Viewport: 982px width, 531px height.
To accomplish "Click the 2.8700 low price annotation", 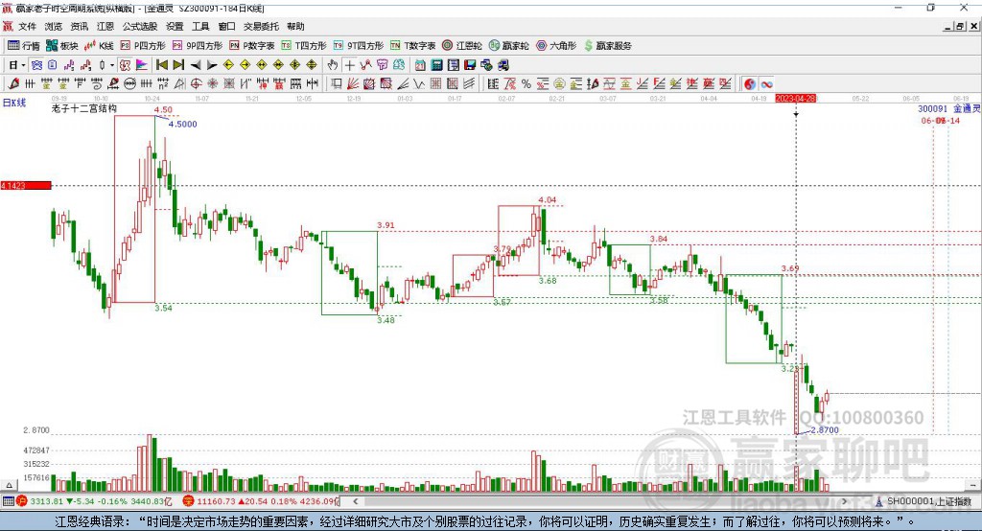I will (x=824, y=430).
